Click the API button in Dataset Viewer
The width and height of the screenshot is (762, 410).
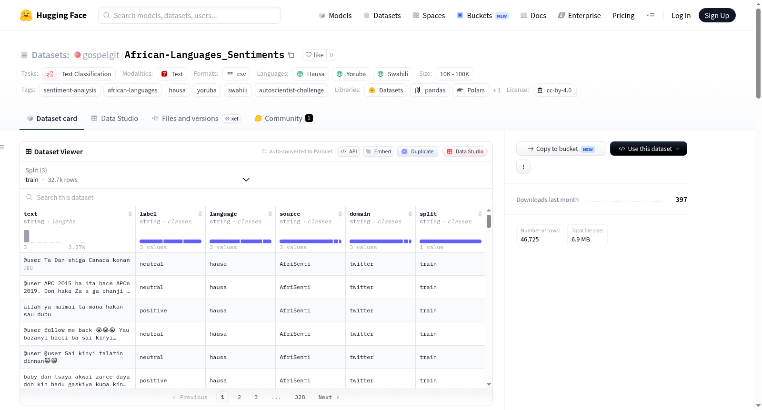(x=349, y=151)
